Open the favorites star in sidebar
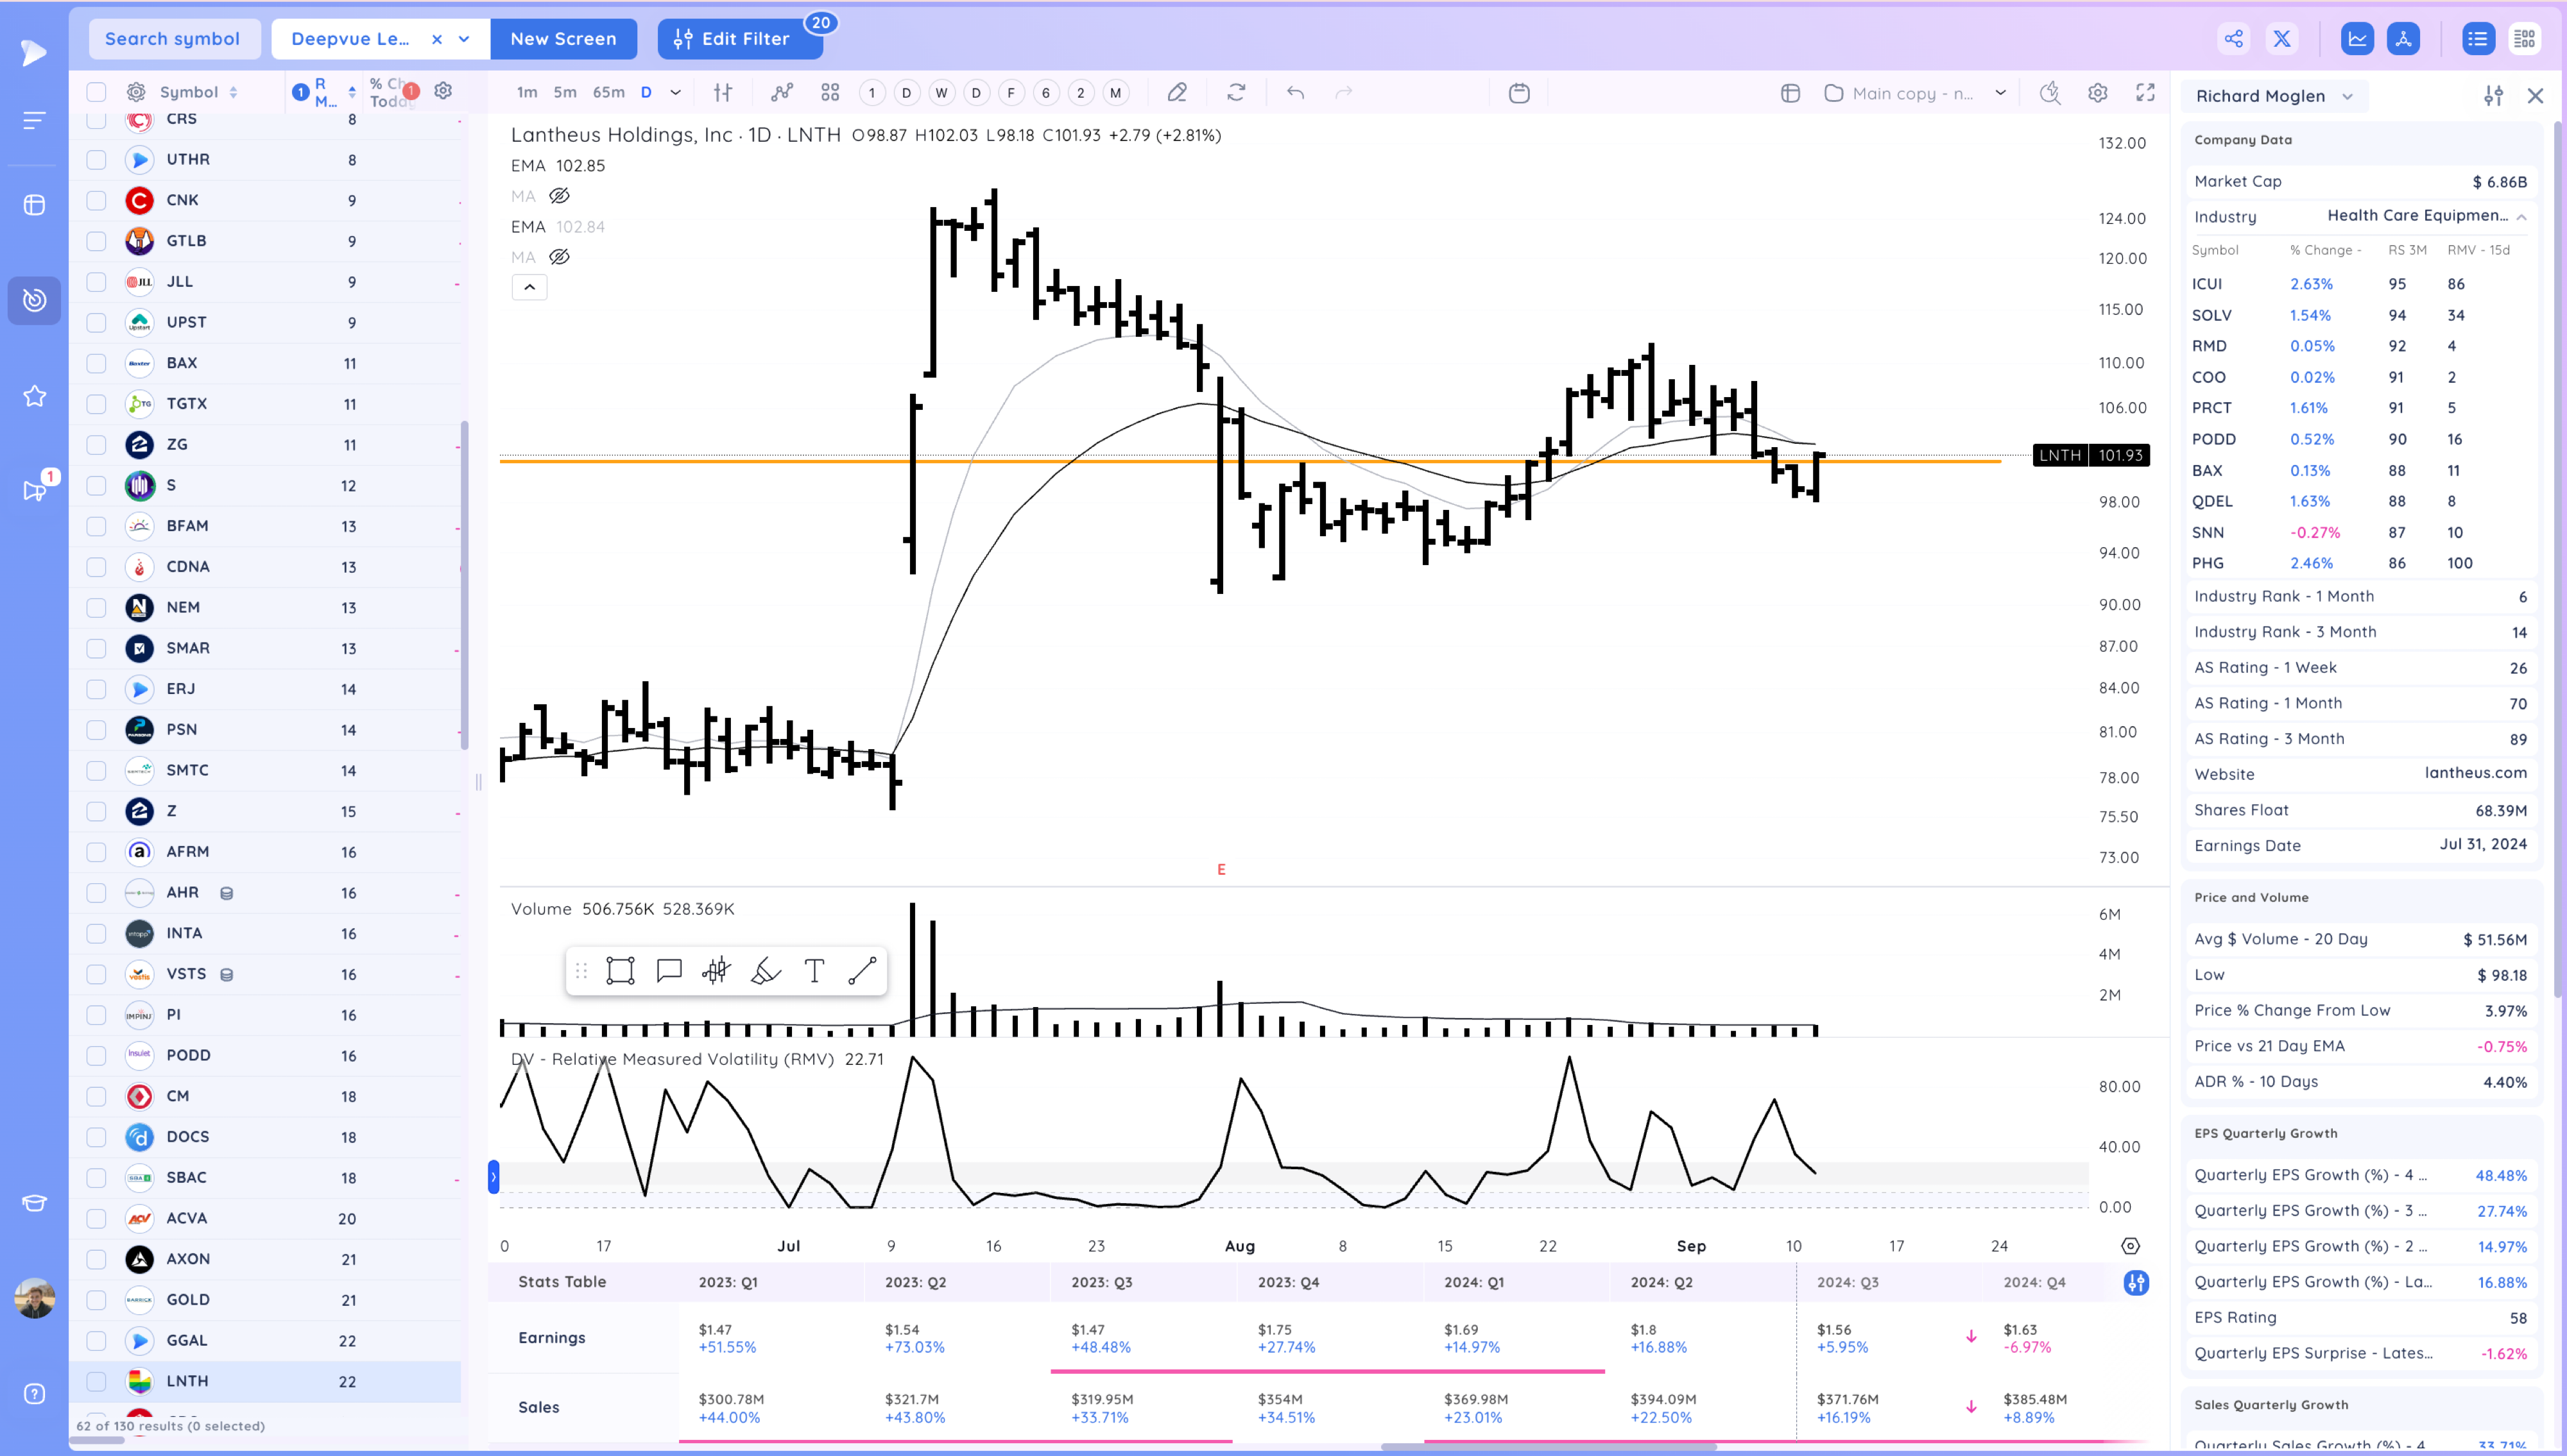This screenshot has width=2567, height=1456. pos(34,396)
